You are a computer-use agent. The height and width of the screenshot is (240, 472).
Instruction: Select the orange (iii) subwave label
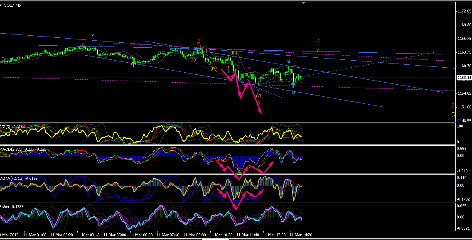point(234,53)
